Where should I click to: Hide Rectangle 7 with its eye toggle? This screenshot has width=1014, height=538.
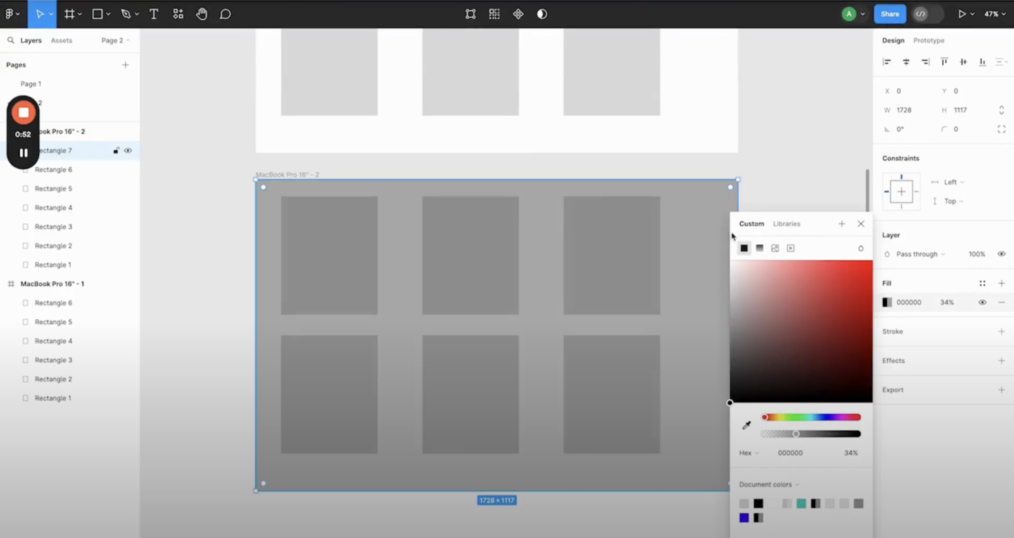click(x=128, y=150)
